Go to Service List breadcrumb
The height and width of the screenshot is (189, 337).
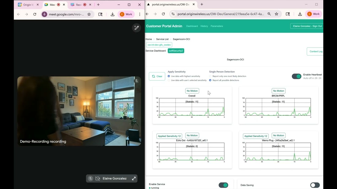point(162,39)
